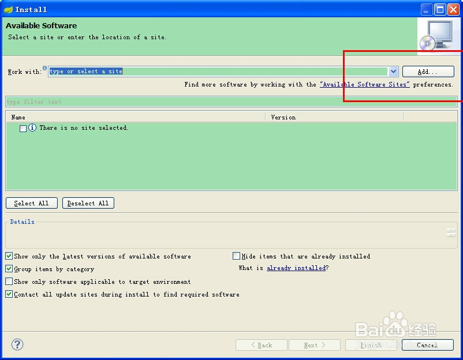The width and height of the screenshot is (463, 360).
Task: Click the info icon beside Work with label
Action: [44, 67]
